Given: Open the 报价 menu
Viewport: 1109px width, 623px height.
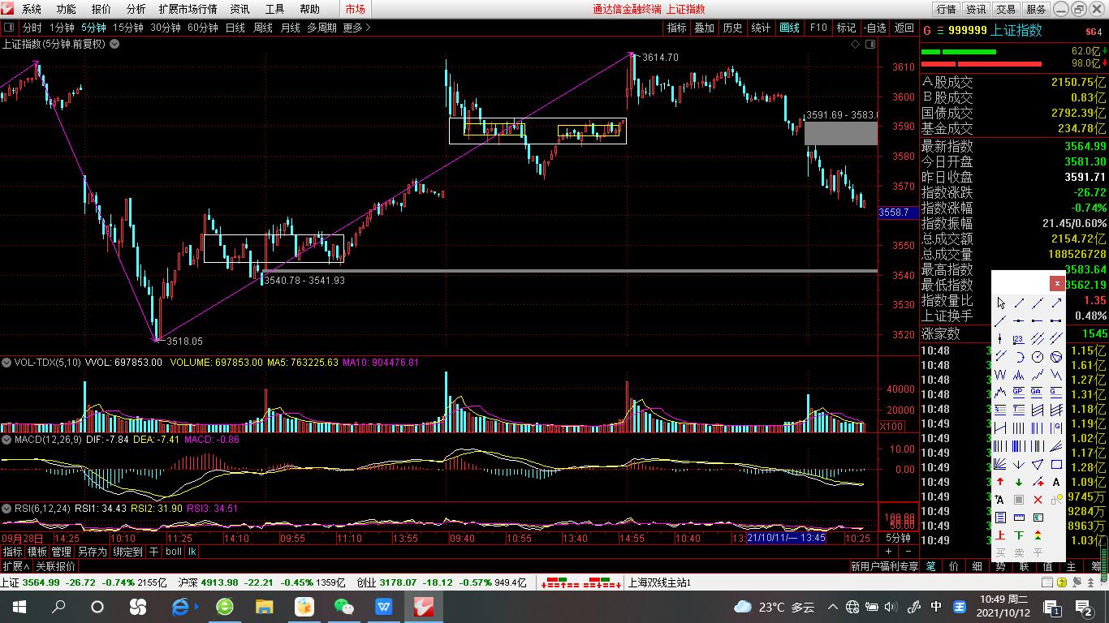Looking at the screenshot, I should (x=101, y=9).
